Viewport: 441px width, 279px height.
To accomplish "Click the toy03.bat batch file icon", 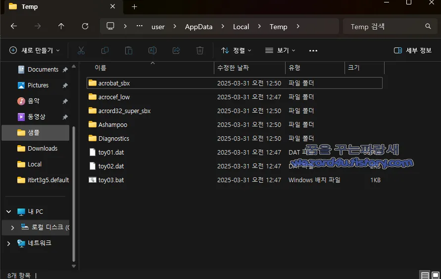I will 93,180.
